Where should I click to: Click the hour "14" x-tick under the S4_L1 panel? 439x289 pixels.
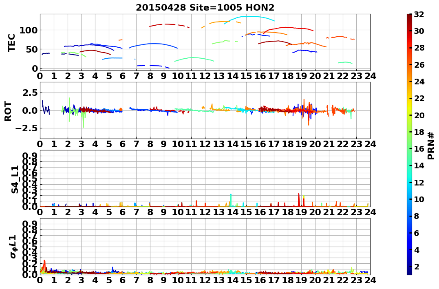click(233, 212)
